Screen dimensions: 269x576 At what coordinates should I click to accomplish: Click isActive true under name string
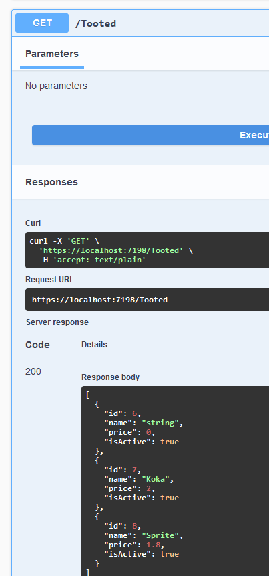pos(142,442)
